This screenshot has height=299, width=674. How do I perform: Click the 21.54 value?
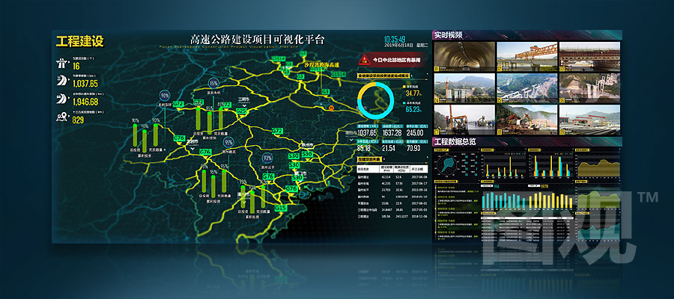click(389, 149)
